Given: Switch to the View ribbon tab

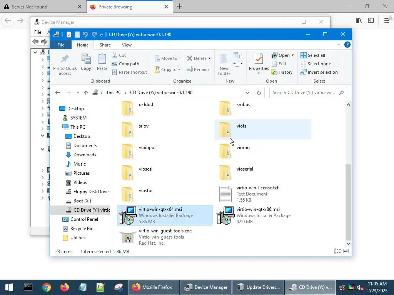Looking at the screenshot, I should pos(127,45).
